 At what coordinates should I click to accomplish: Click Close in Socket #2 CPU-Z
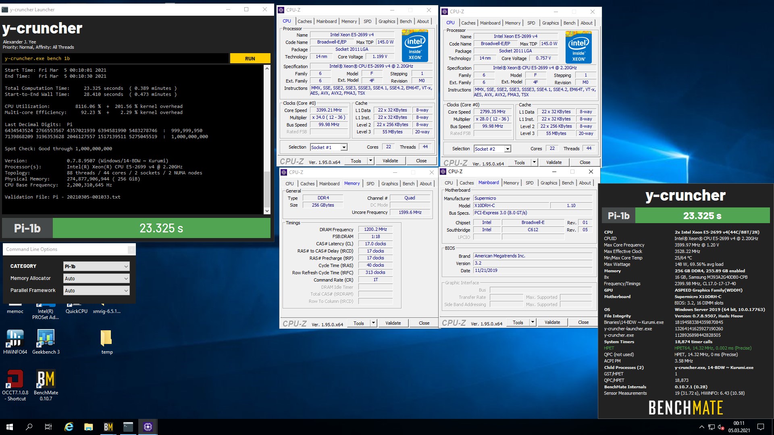(x=585, y=162)
